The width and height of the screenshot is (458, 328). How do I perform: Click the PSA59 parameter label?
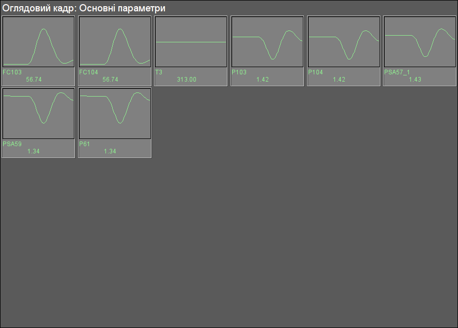point(12,144)
